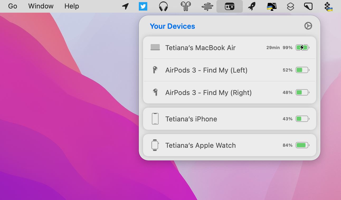Open the location arrow in menu bar
This screenshot has height=200, width=341.
(x=125, y=6)
